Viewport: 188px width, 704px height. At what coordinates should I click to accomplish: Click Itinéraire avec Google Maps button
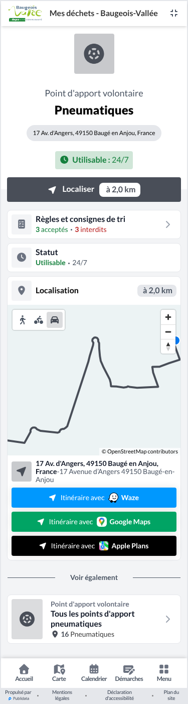coord(94,522)
